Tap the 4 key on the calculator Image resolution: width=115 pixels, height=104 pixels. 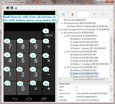pyautogui.click(x=10, y=60)
